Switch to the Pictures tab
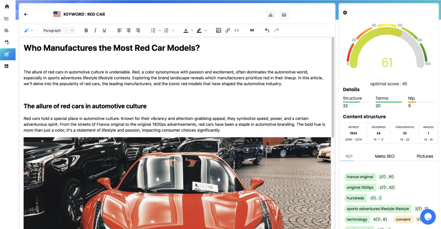This screenshot has width=441, height=229. coord(425,156)
